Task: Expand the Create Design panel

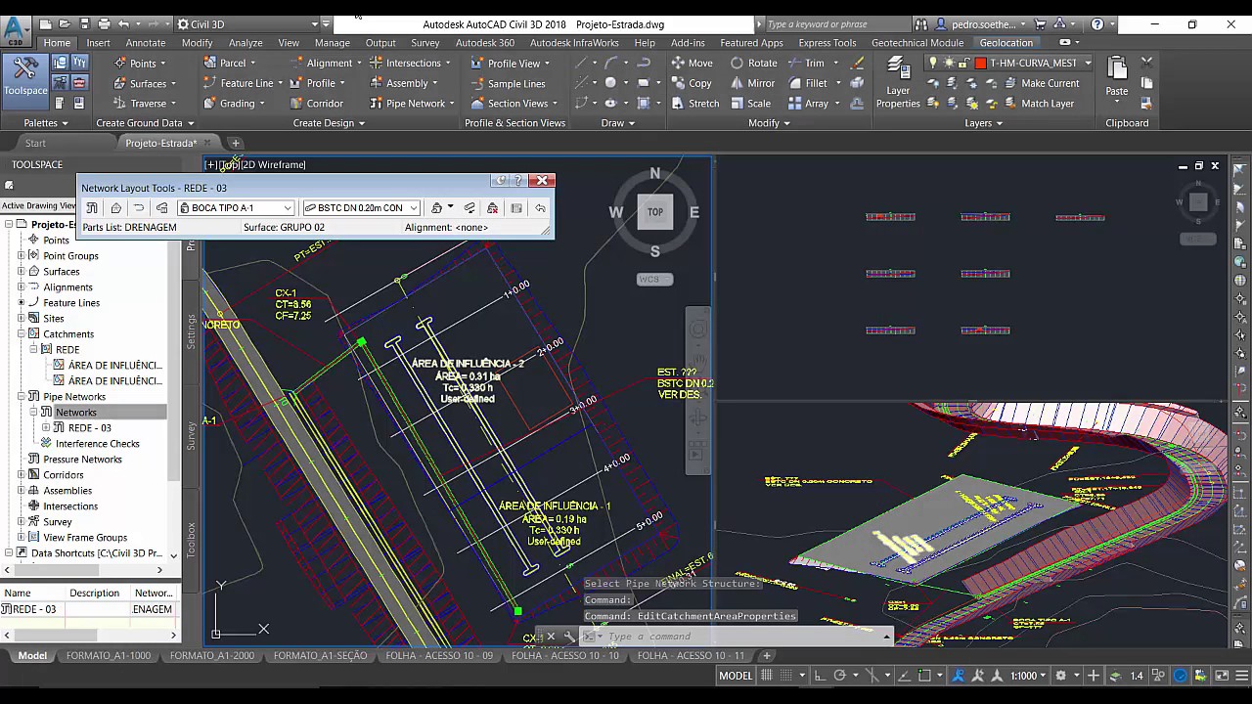Action: pyautogui.click(x=329, y=123)
